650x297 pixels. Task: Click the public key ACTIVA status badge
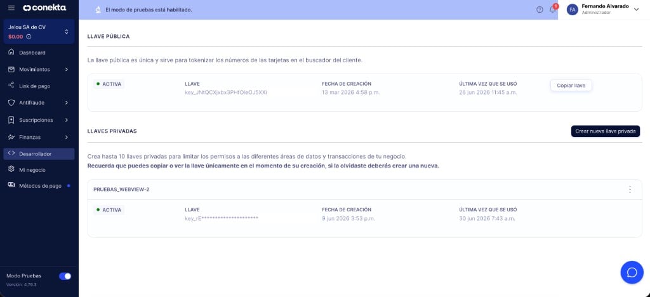tap(109, 84)
